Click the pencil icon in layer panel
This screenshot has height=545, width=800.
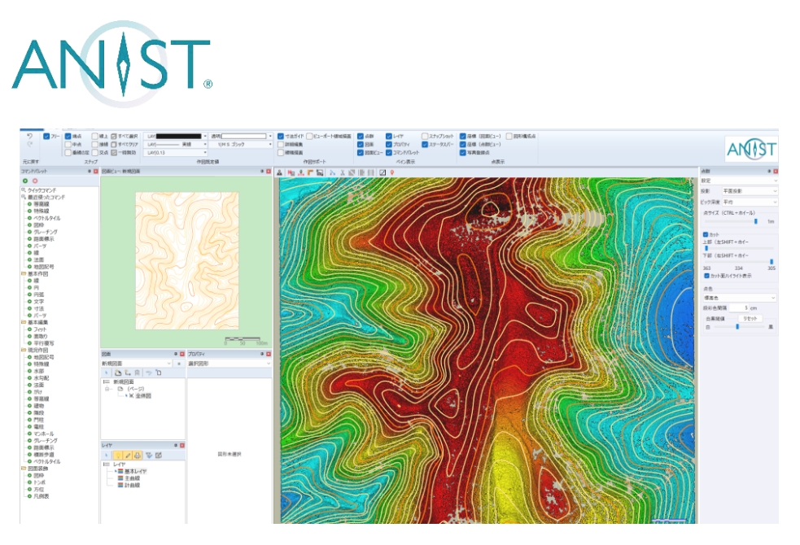128,455
